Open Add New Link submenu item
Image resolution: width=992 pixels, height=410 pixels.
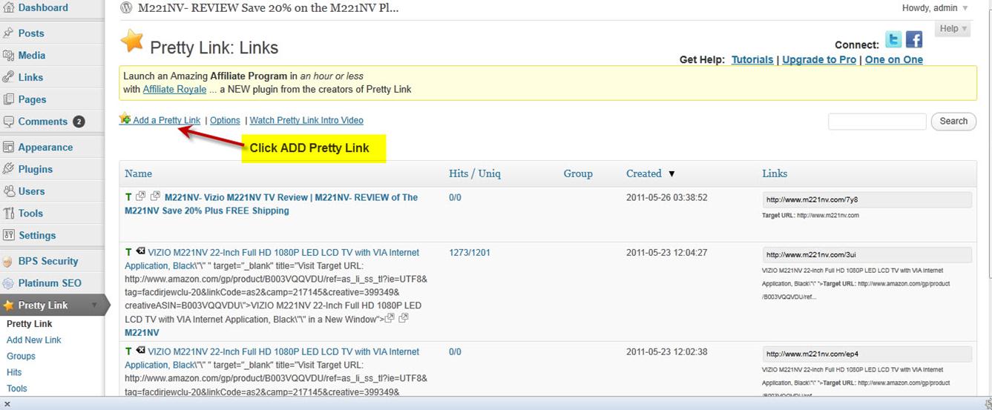click(x=33, y=340)
